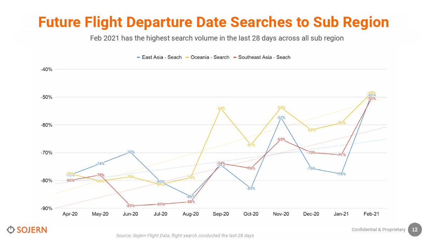Click the yellow Oceania legend line marker
Viewport: 428px width, 240px height.
pos(187,57)
